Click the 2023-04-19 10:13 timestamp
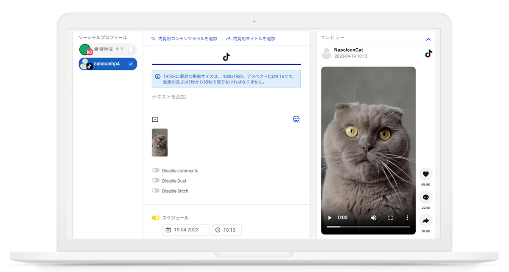Screen dimensions: 509x272 tap(351, 56)
